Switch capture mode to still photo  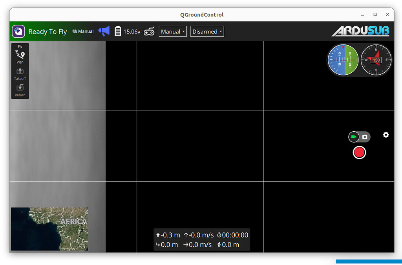click(365, 137)
